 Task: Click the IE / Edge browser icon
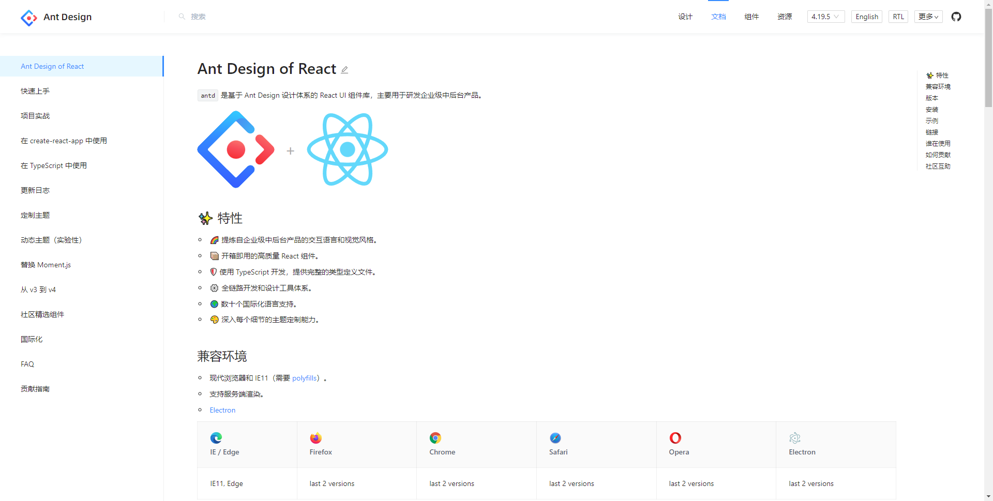click(216, 438)
